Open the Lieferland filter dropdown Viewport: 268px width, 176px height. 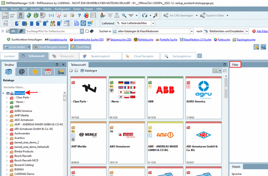tap(153, 23)
